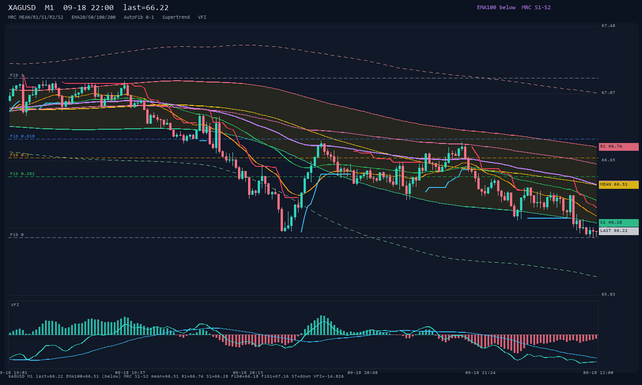
Task: Click the 67.48 price axis label
Action: point(608,26)
